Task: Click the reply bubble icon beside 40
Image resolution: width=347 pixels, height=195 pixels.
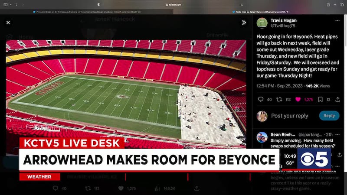Action: coord(261,99)
